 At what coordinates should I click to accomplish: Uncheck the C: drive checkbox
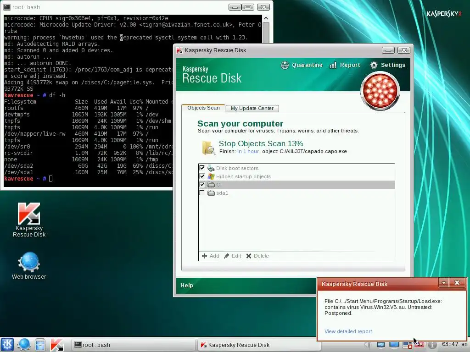coord(202,184)
